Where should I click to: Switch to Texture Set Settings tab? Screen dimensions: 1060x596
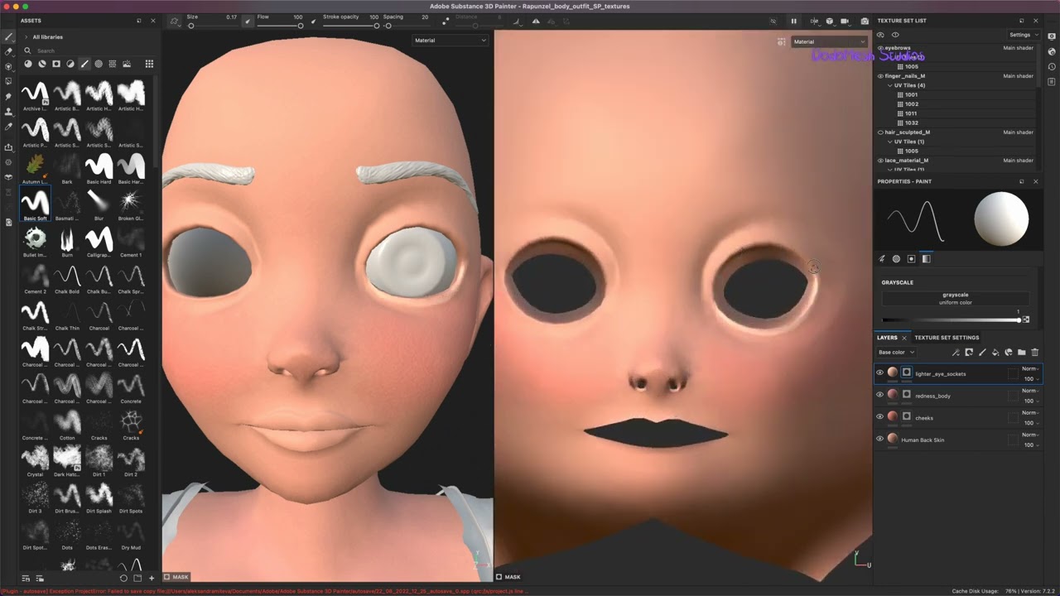[x=947, y=338]
